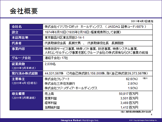Select the date text 2011年4月1日現在
162x122 pixels.
(x=142, y=21)
